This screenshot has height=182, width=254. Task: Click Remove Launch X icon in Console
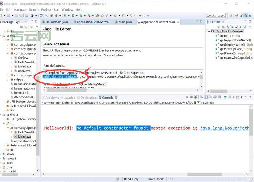coord(191,97)
